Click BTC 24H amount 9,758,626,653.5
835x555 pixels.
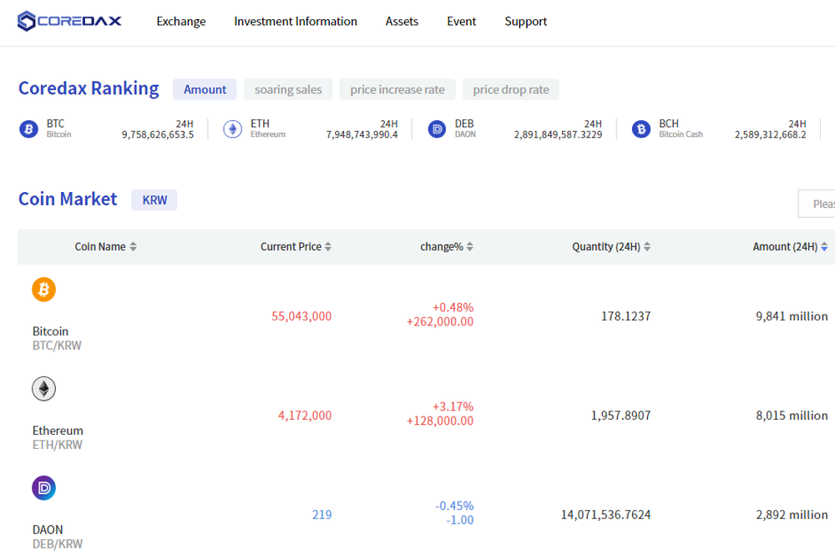point(158,134)
